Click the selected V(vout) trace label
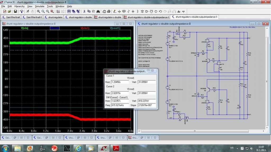This screenshot has width=271, height=152. [55, 28]
